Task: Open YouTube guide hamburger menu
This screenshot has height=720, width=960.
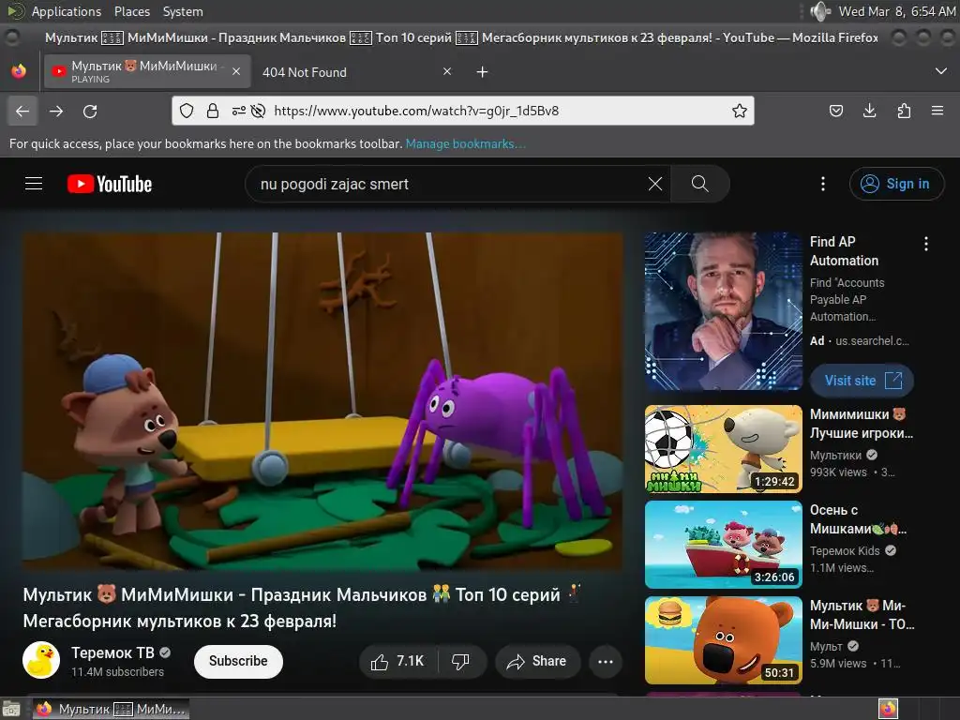Action: (x=34, y=184)
